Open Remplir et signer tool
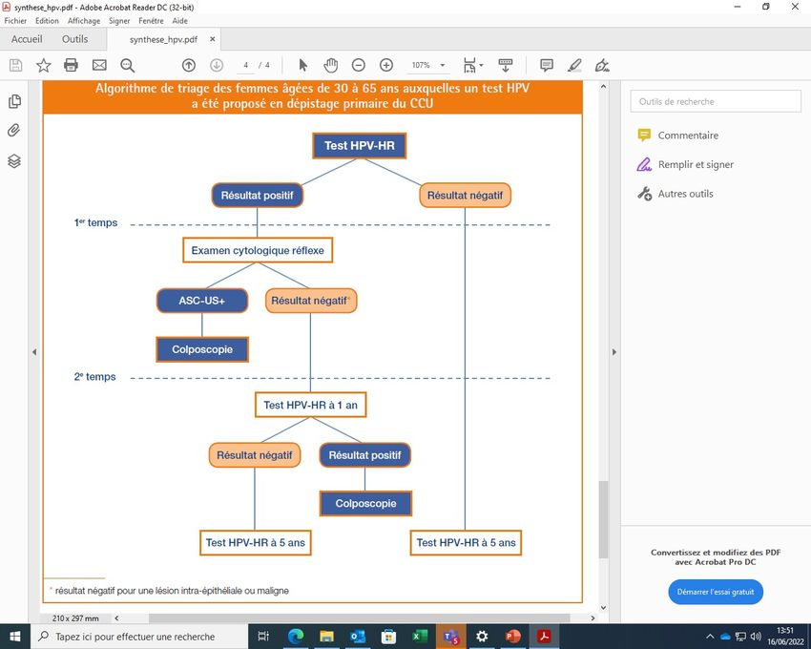This screenshot has height=649, width=811. click(695, 164)
